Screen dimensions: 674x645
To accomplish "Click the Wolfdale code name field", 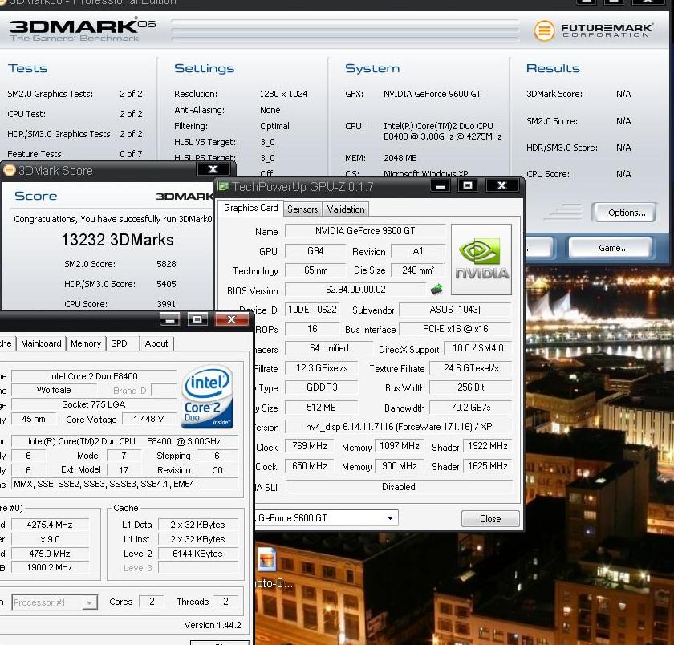I will [54, 390].
